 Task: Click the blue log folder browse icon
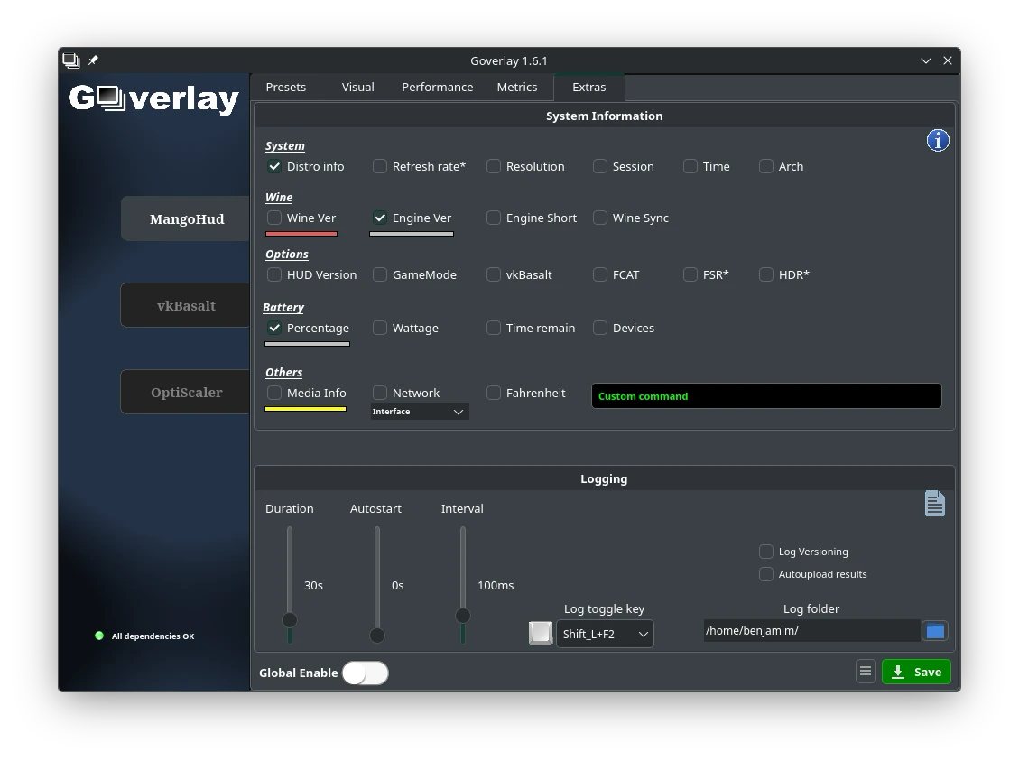pos(935,631)
